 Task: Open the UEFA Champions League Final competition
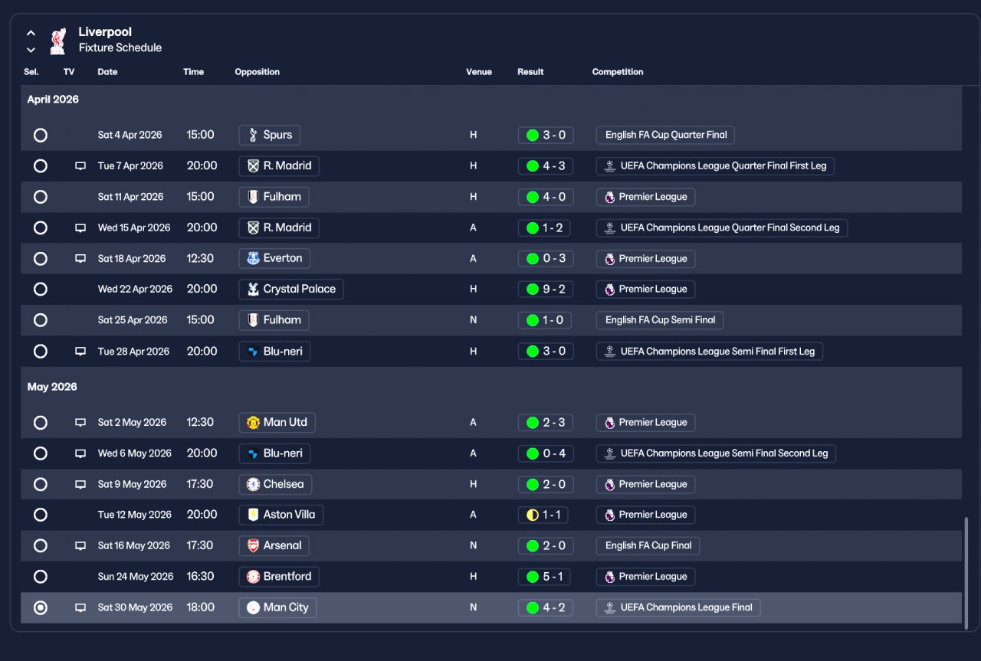click(x=678, y=608)
